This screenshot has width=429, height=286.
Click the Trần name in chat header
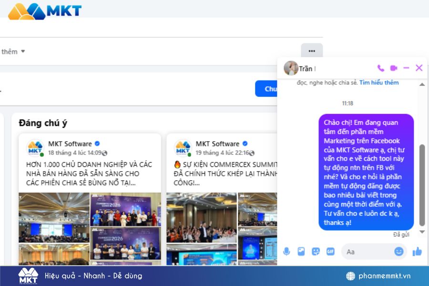pyautogui.click(x=306, y=69)
